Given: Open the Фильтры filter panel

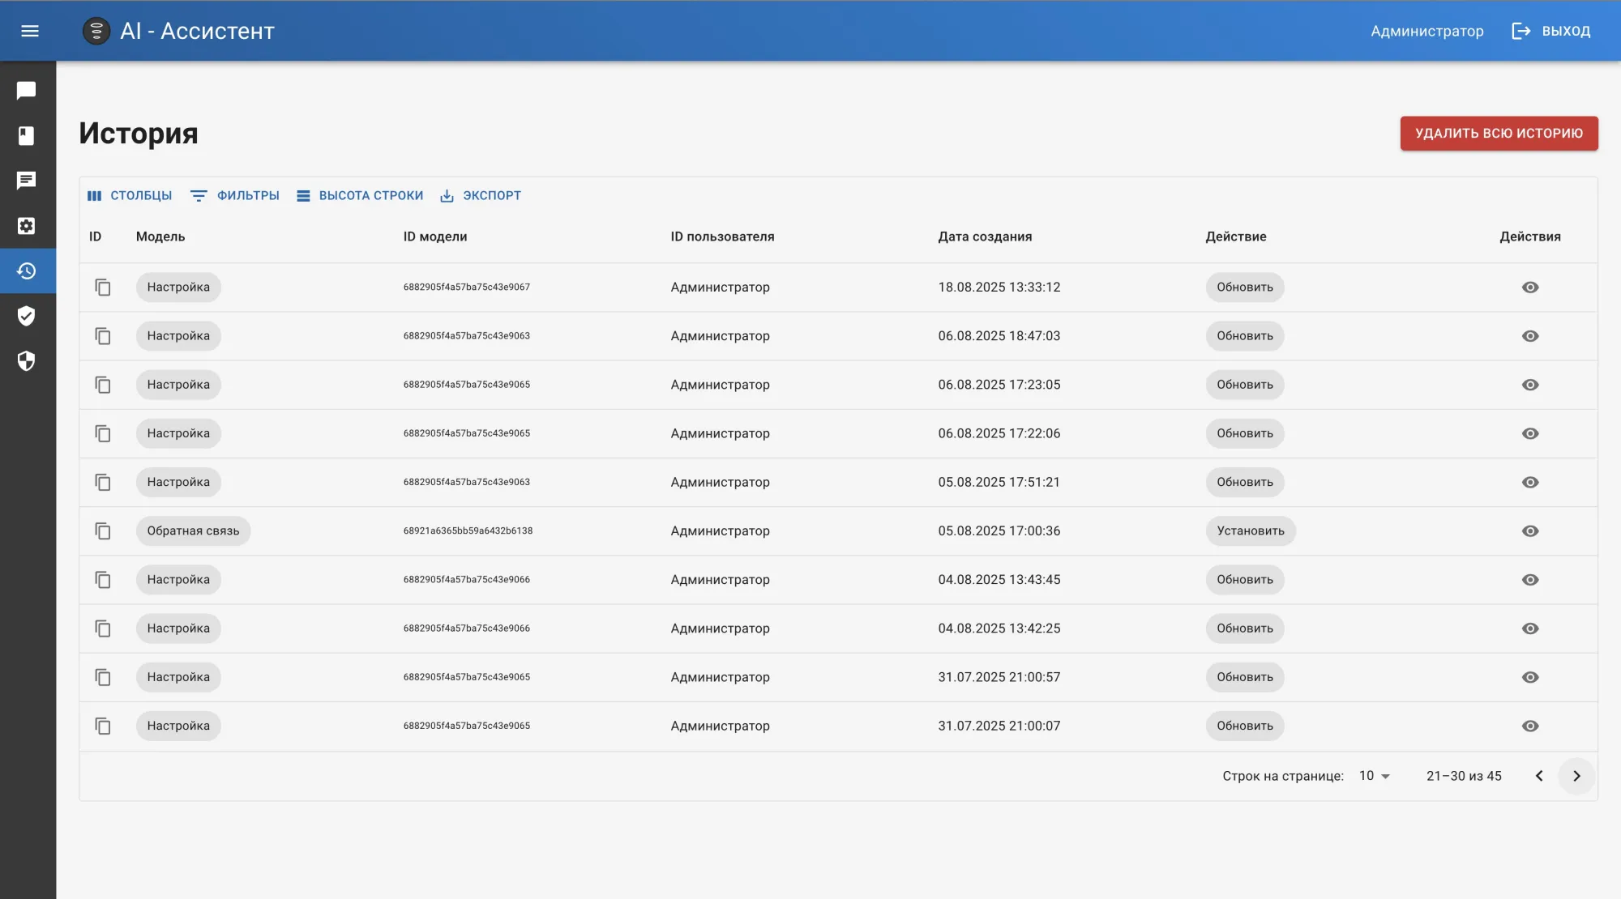Looking at the screenshot, I should pos(235,196).
